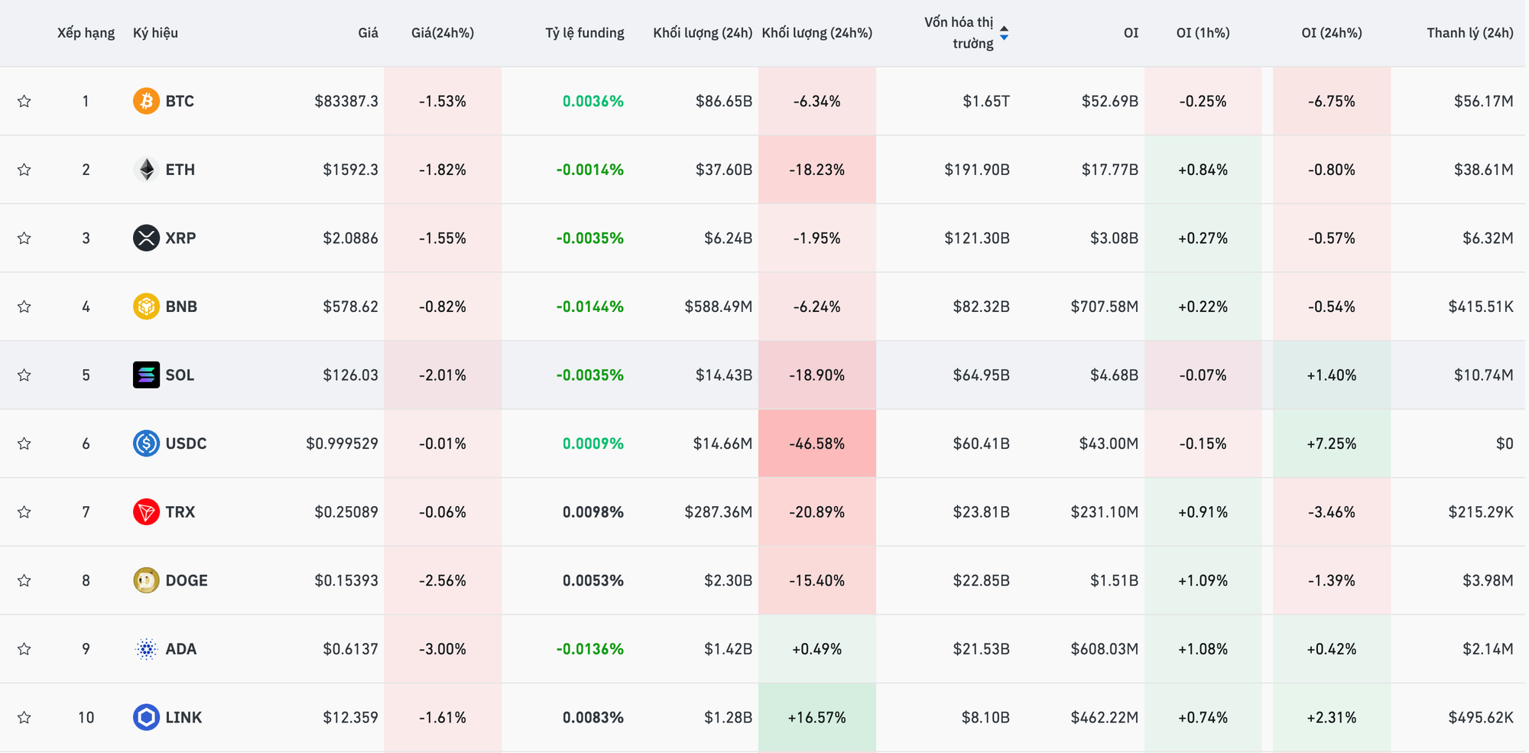The width and height of the screenshot is (1529, 753).
Task: Click the Xếp hạng column header
Action: pos(86,33)
